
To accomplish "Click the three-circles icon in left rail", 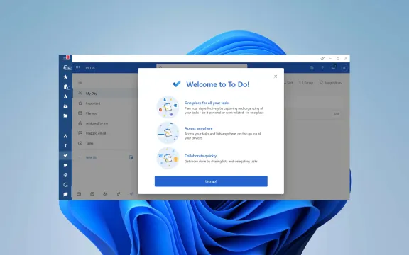I will [x=65, y=136].
